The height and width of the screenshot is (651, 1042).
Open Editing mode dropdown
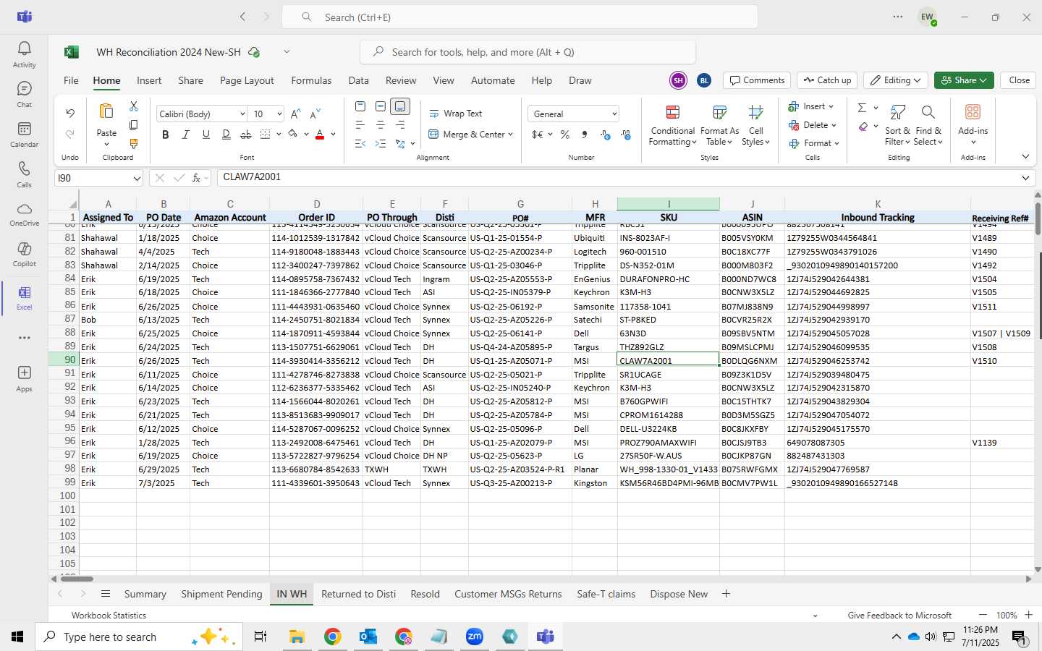click(x=897, y=80)
